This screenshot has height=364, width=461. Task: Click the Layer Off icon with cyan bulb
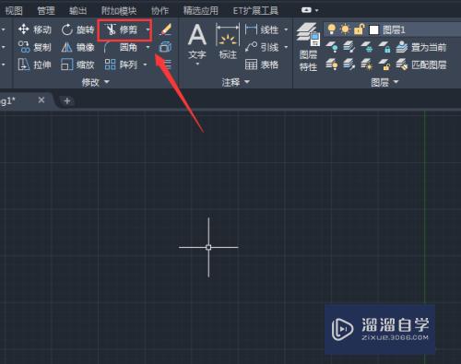click(332, 47)
